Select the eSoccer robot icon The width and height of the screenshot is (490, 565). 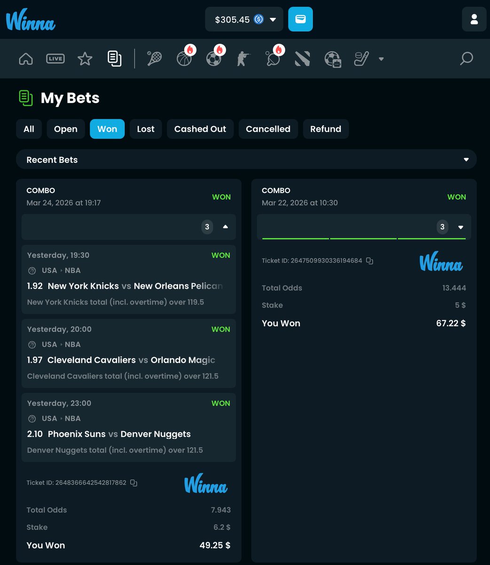point(332,59)
